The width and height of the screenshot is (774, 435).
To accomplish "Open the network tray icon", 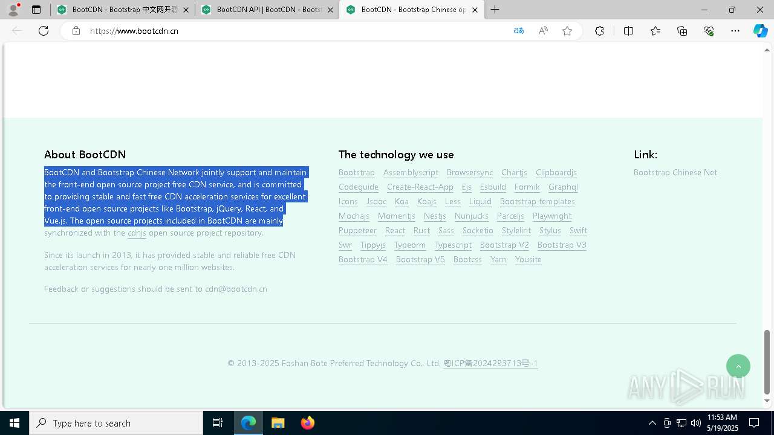I will (x=681, y=423).
